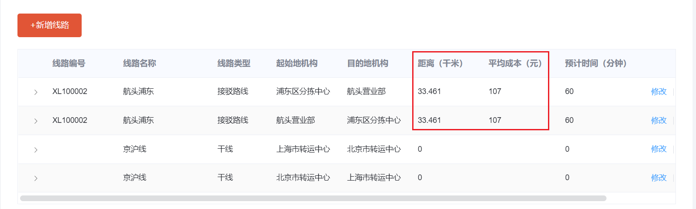The width and height of the screenshot is (696, 209).
Task: Click the 线路编号 column header
Action: (x=69, y=63)
